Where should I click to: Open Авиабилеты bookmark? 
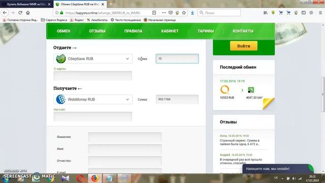97,20
